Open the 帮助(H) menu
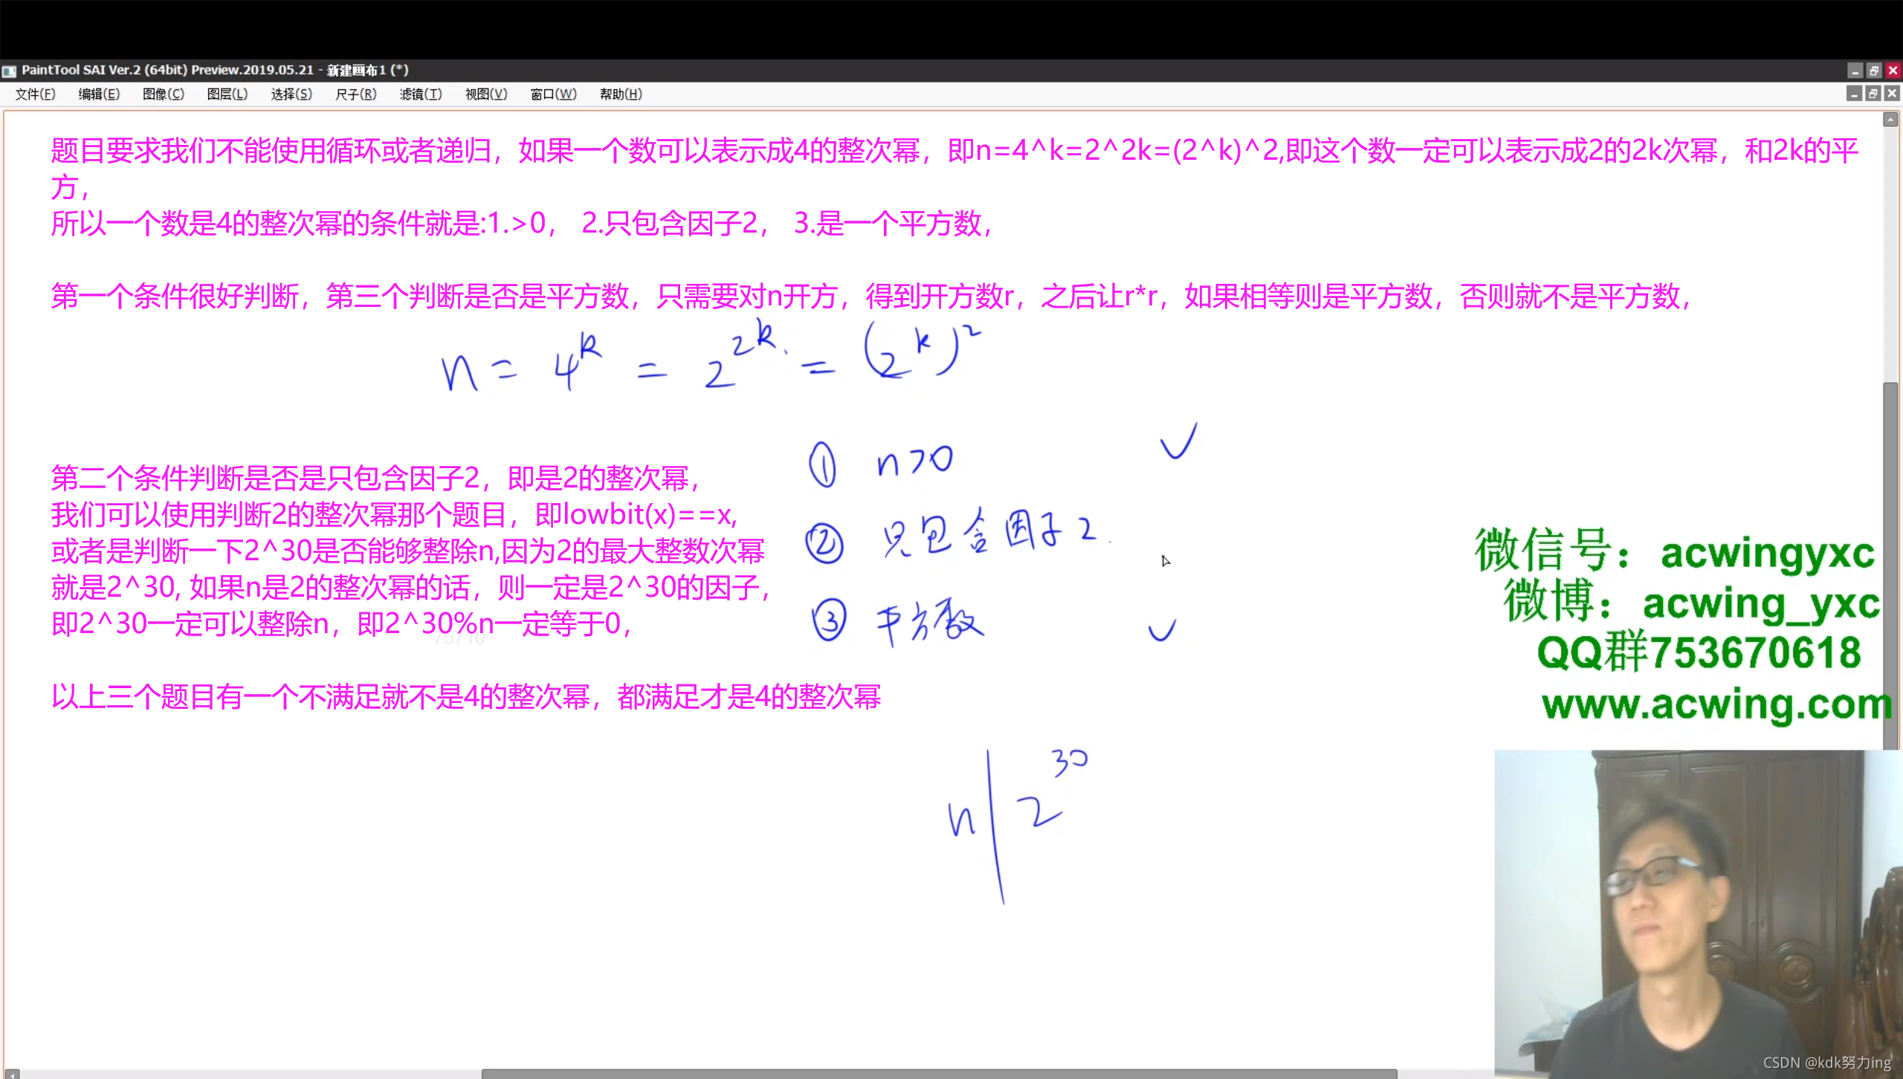Screen dimensions: 1903x1079 click(621, 94)
